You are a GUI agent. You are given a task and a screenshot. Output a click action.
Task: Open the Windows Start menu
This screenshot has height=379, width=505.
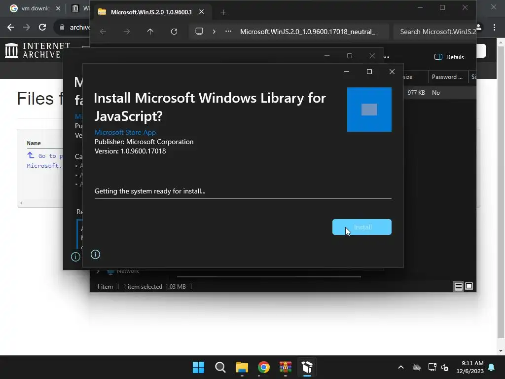pyautogui.click(x=198, y=367)
